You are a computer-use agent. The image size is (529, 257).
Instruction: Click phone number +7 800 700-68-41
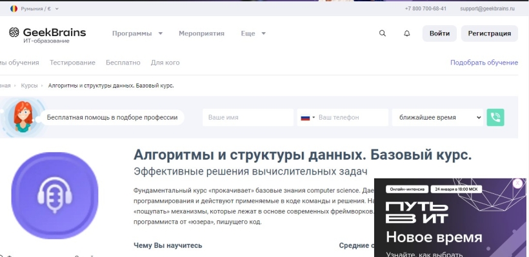(425, 9)
